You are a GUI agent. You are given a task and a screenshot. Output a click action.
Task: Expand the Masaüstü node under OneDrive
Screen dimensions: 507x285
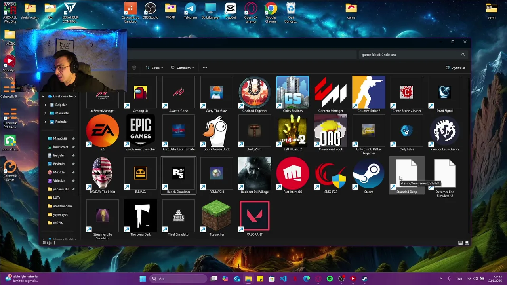pyautogui.click(x=45, y=113)
